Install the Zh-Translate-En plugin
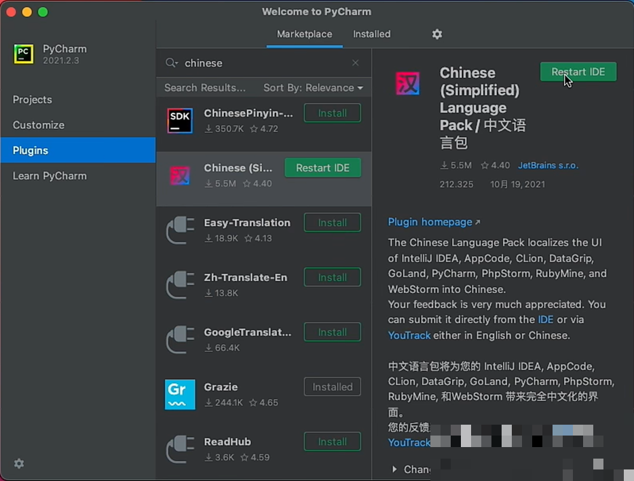 coord(333,277)
